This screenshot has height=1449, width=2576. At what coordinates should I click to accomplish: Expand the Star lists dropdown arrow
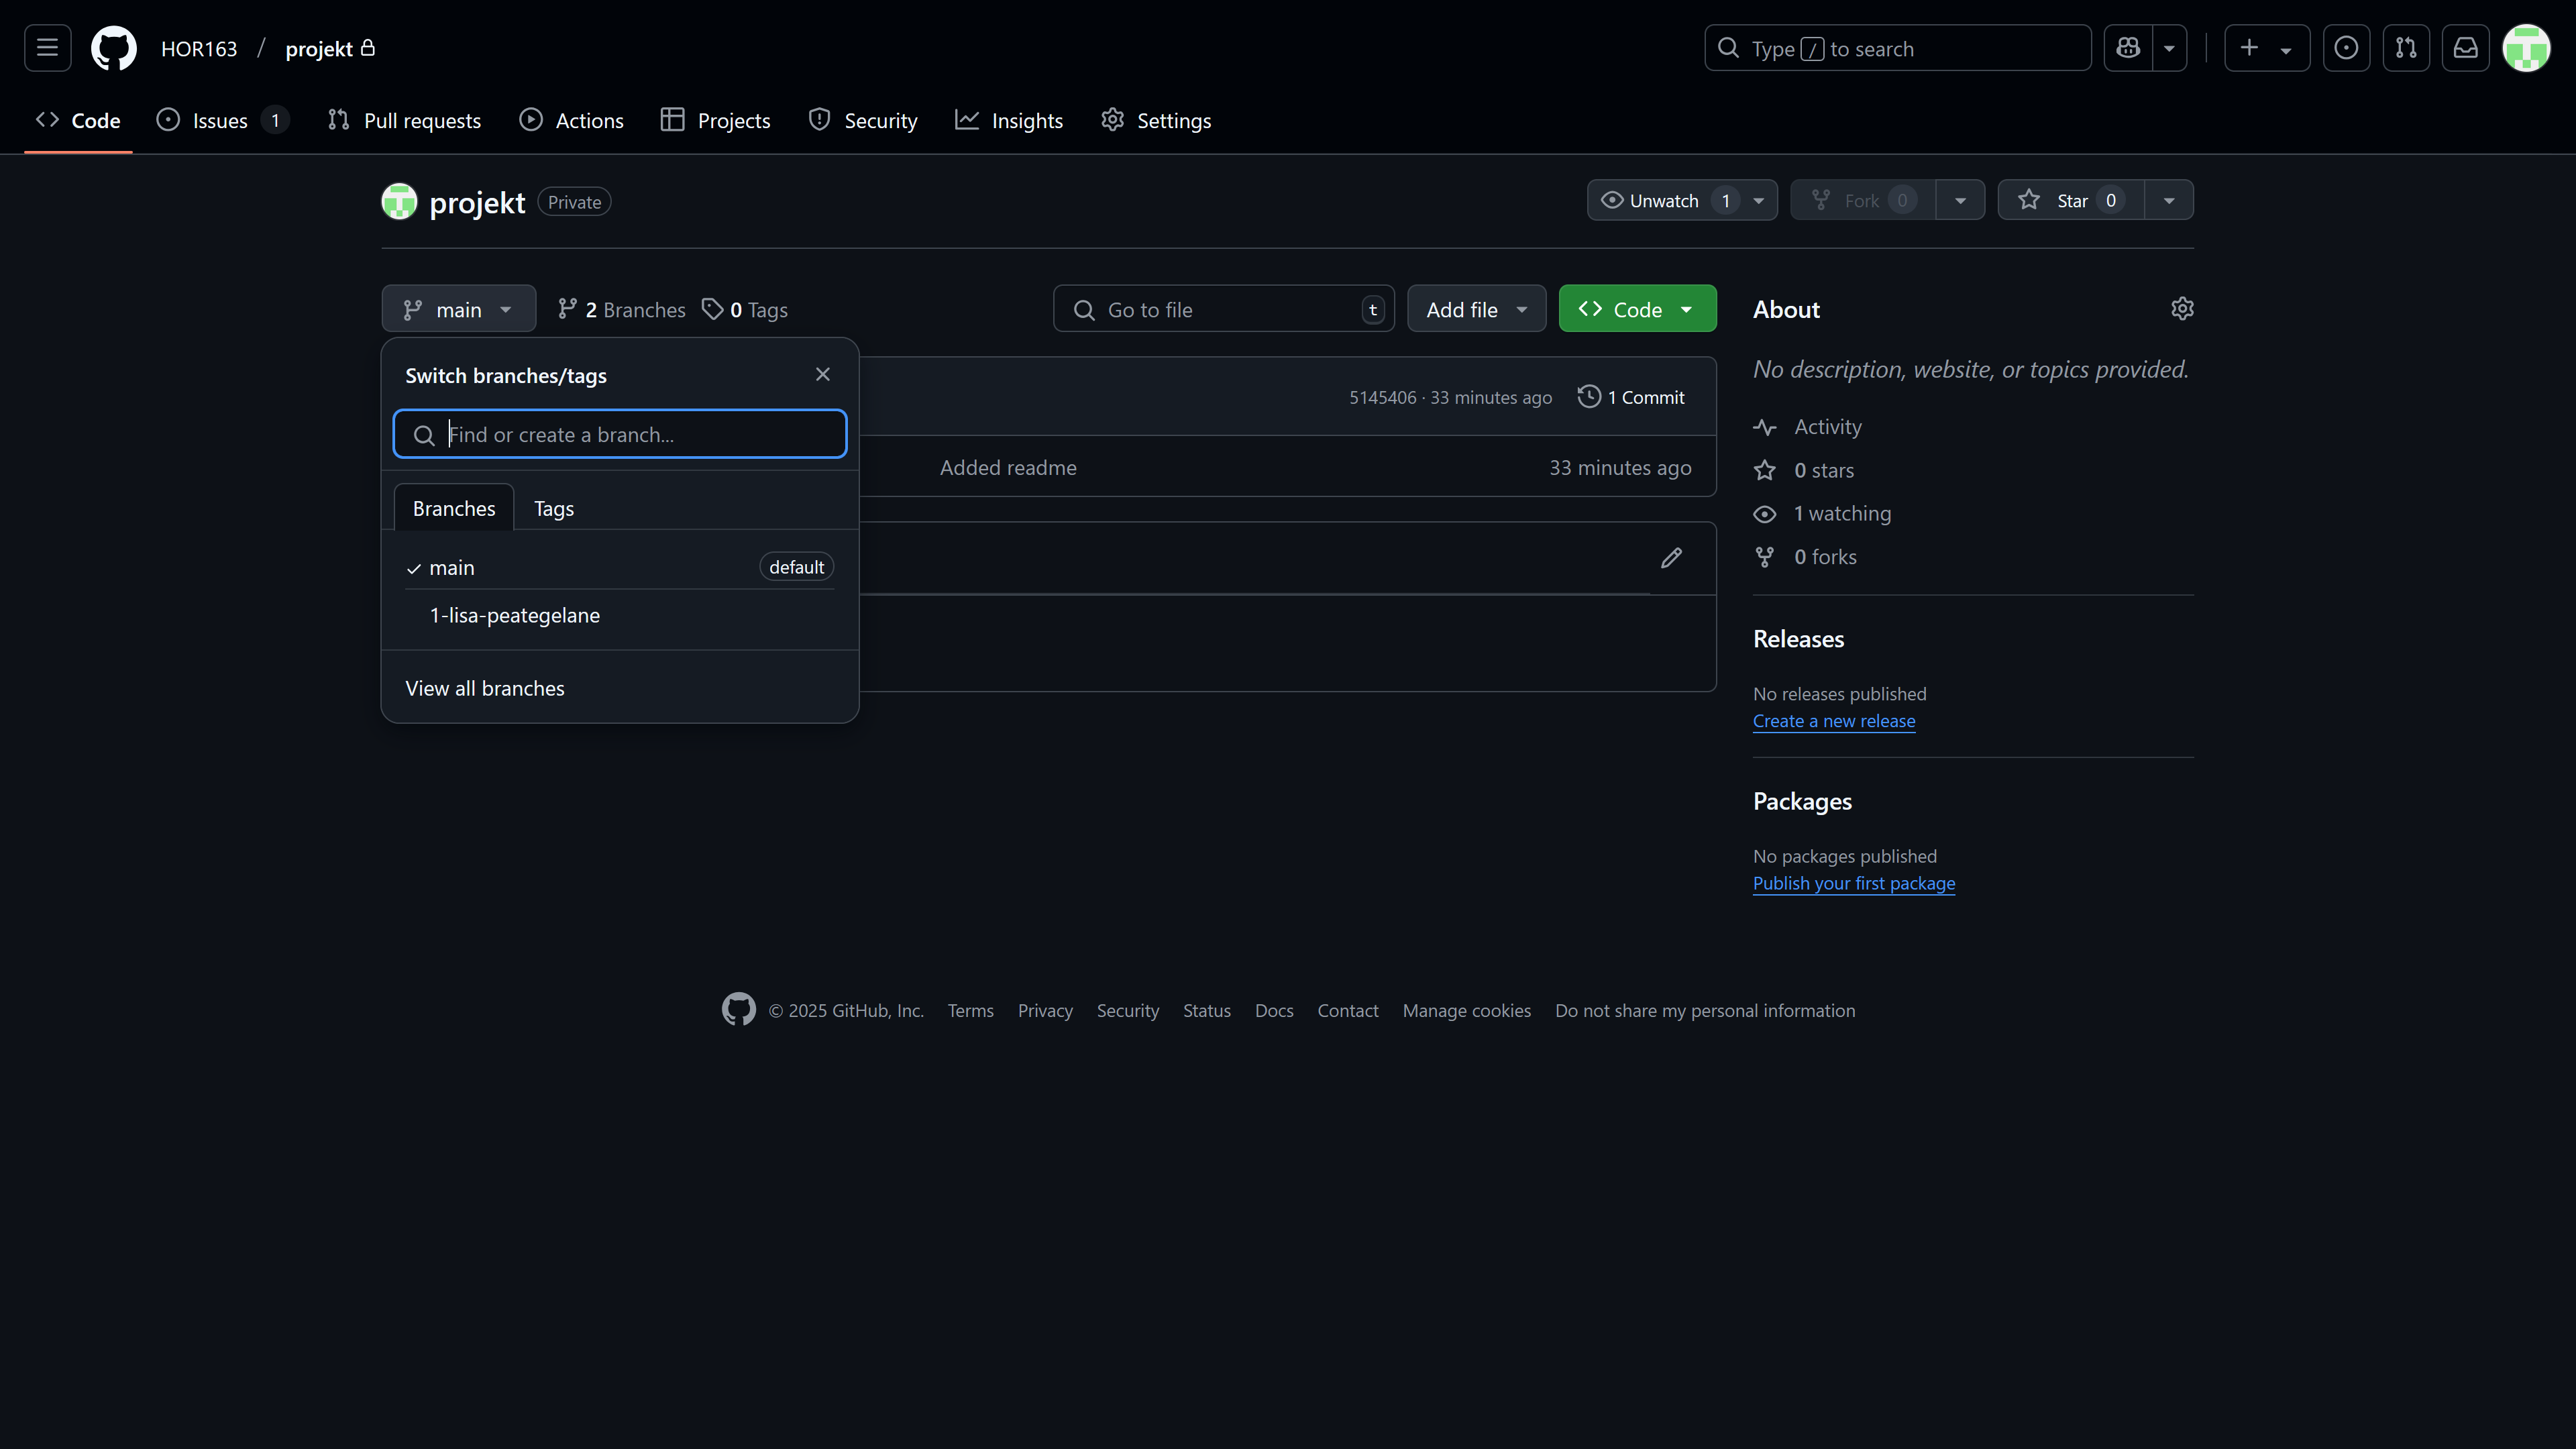click(2169, 200)
